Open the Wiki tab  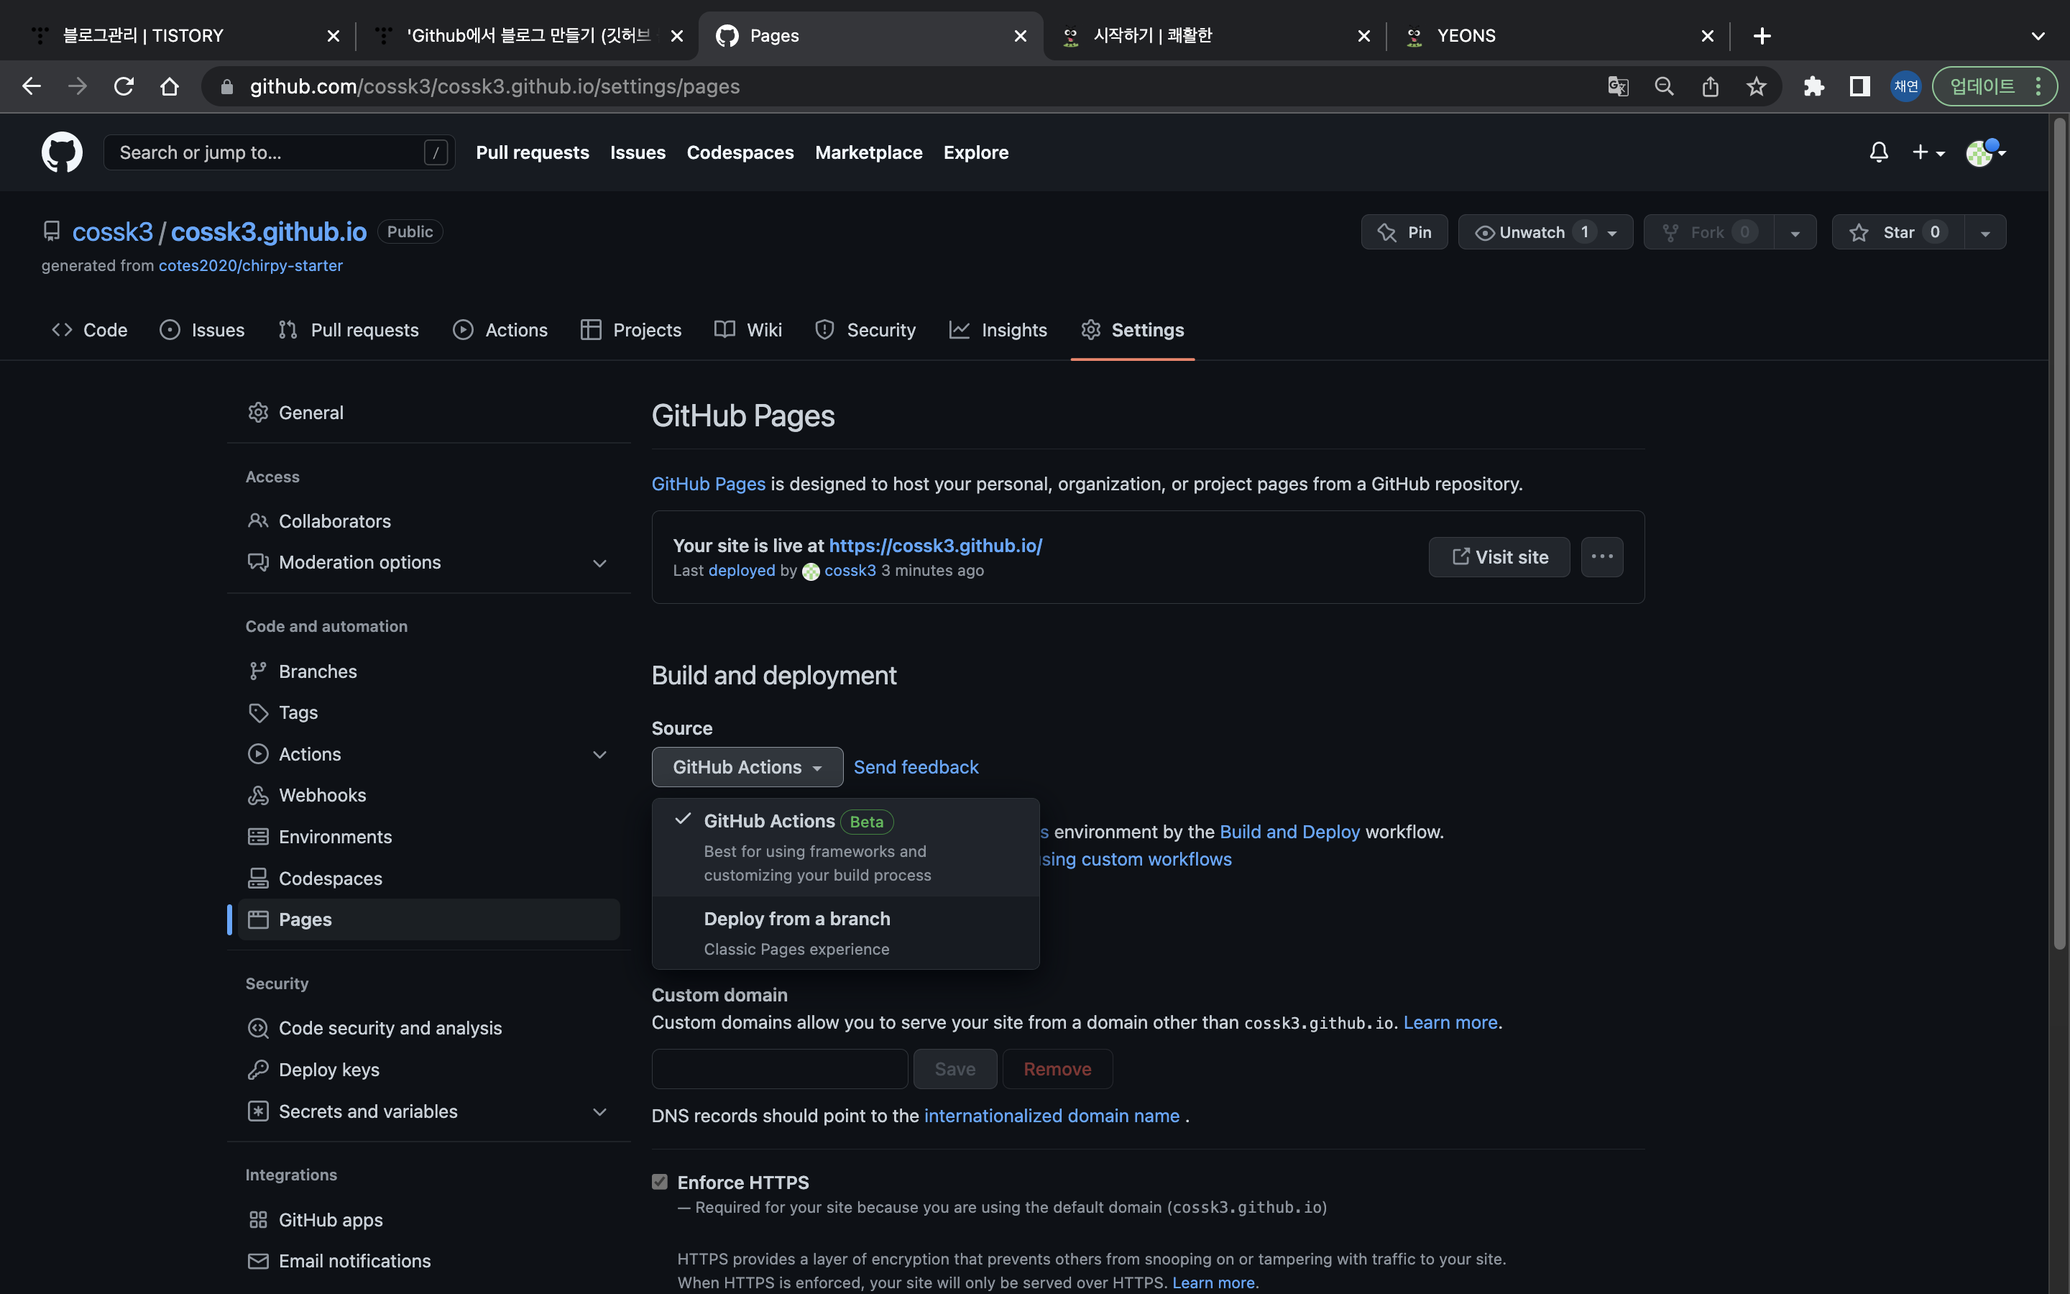[748, 331]
